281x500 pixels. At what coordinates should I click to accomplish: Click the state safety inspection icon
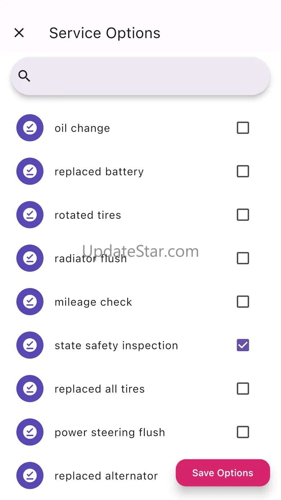coord(30,345)
